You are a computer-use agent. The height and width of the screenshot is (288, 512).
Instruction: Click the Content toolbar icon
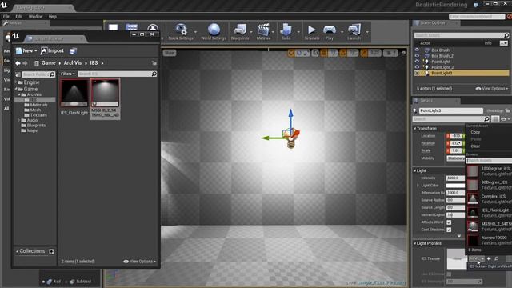tap(131, 28)
